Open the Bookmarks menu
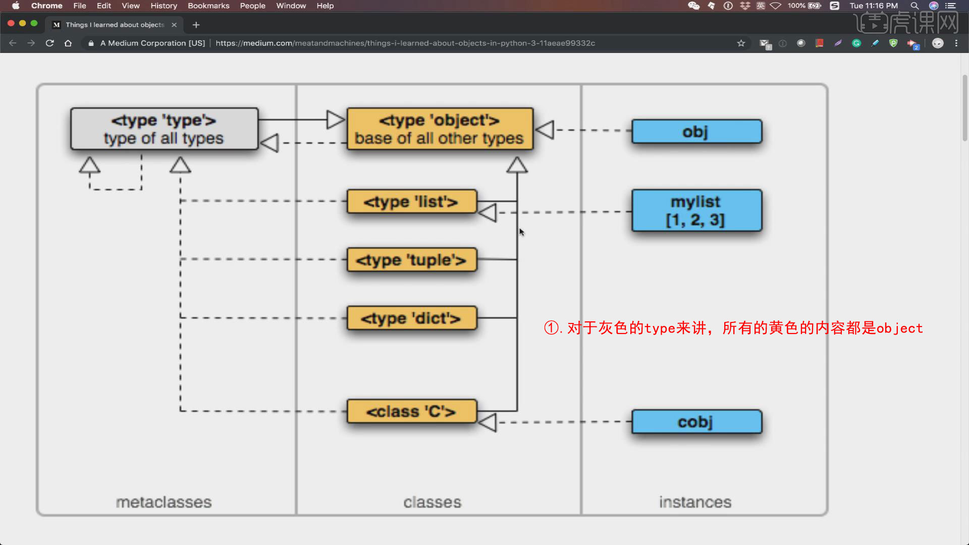 (x=208, y=6)
